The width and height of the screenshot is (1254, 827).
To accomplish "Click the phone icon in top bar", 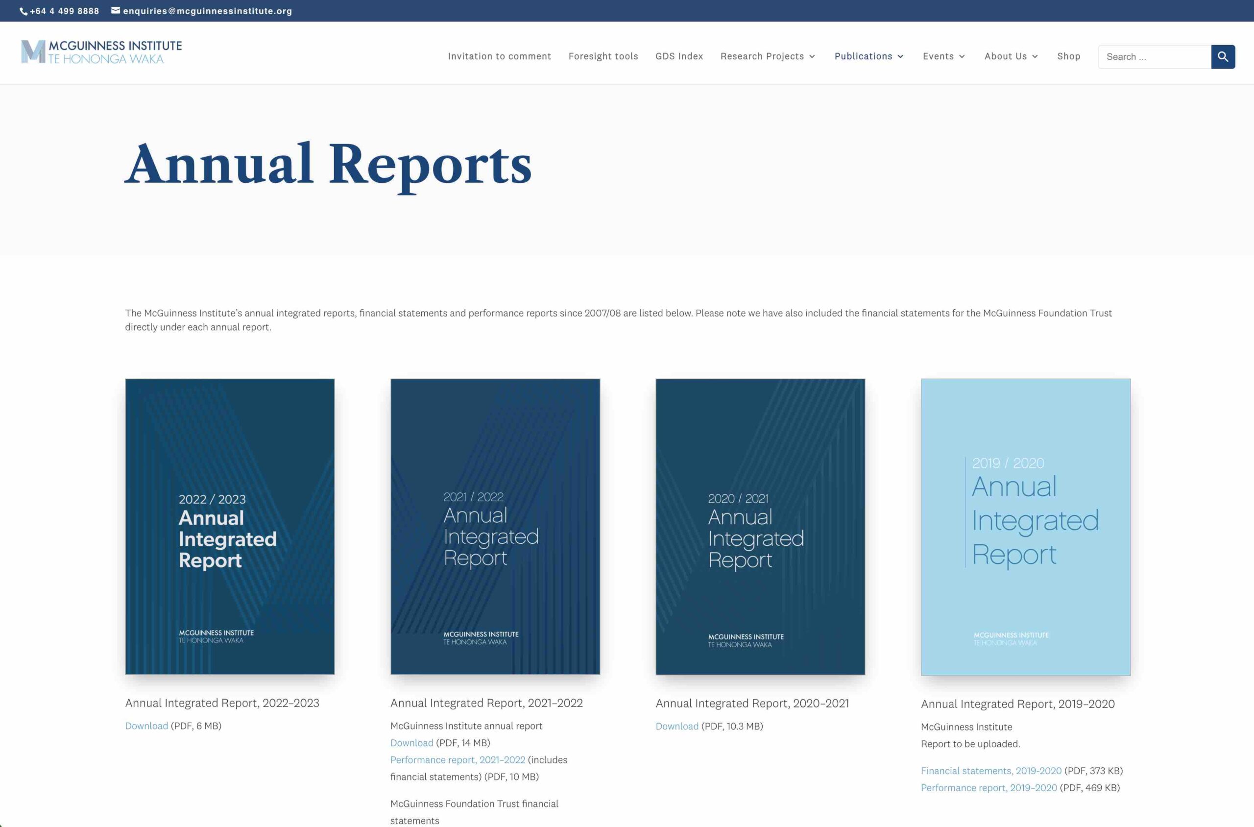I will (x=23, y=11).
